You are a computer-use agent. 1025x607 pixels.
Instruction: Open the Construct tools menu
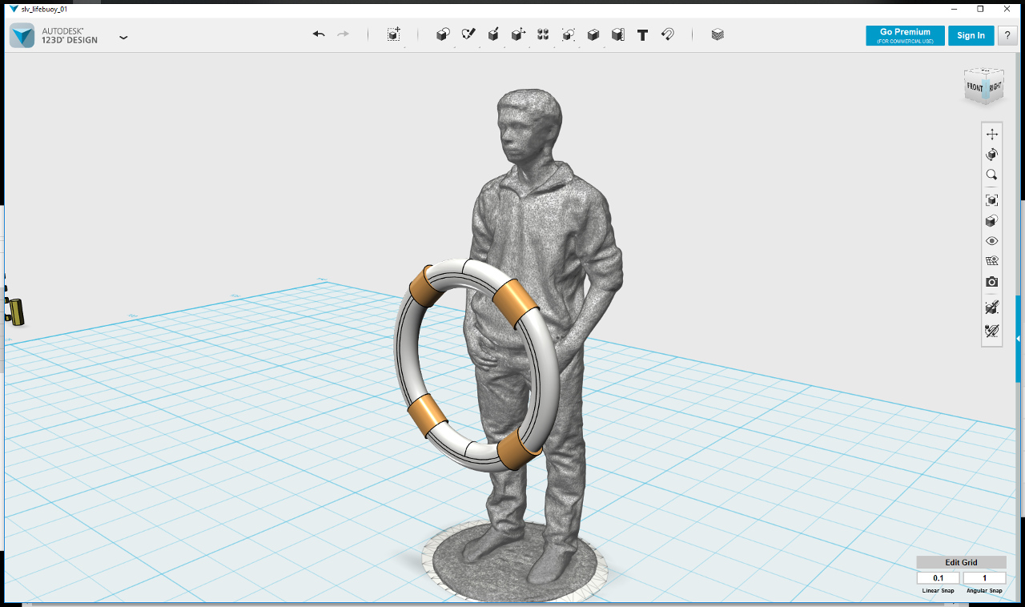[493, 34]
